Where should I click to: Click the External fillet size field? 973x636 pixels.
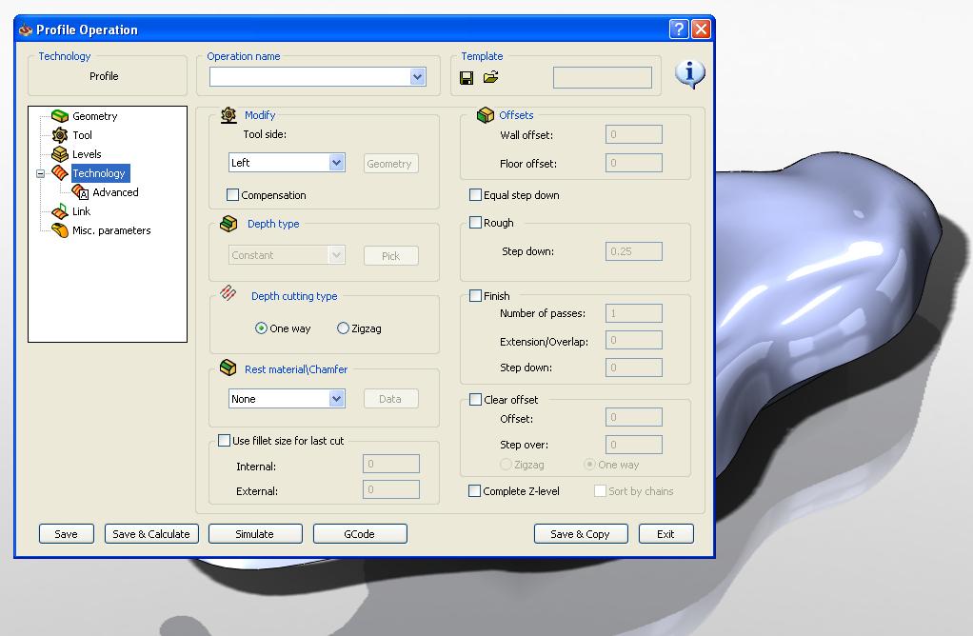[x=391, y=489]
